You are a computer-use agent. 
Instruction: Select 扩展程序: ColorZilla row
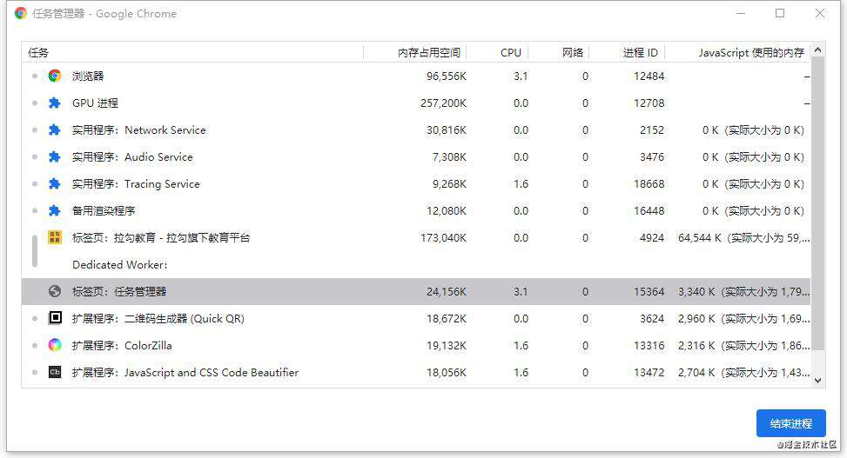pos(416,346)
